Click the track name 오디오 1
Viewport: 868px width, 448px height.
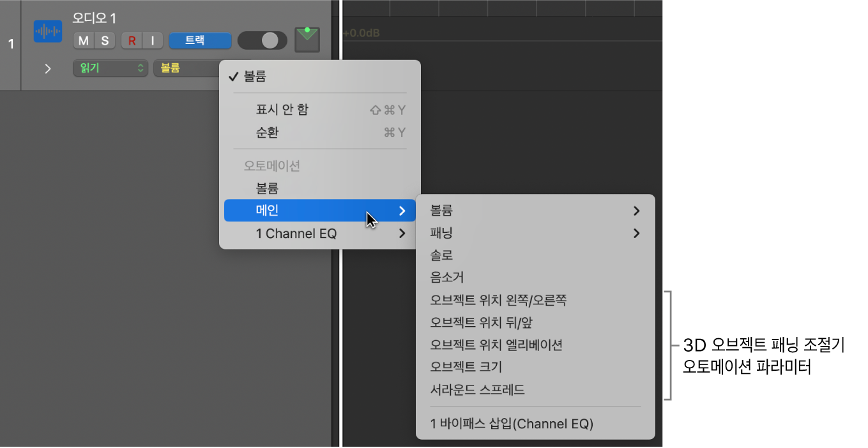pyautogui.click(x=95, y=19)
